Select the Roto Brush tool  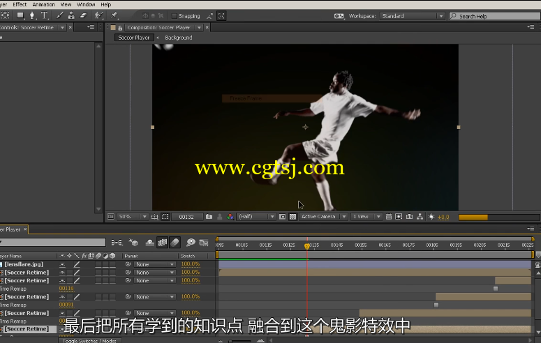98,15
